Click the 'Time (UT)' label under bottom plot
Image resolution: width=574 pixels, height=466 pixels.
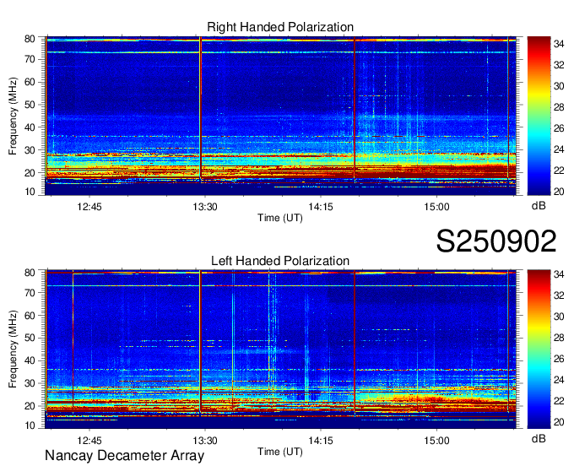(x=280, y=452)
